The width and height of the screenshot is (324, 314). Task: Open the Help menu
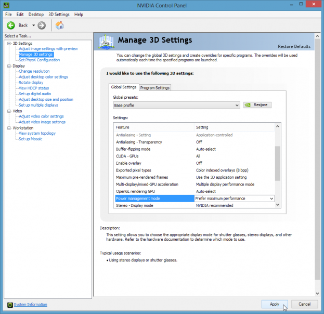click(79, 15)
